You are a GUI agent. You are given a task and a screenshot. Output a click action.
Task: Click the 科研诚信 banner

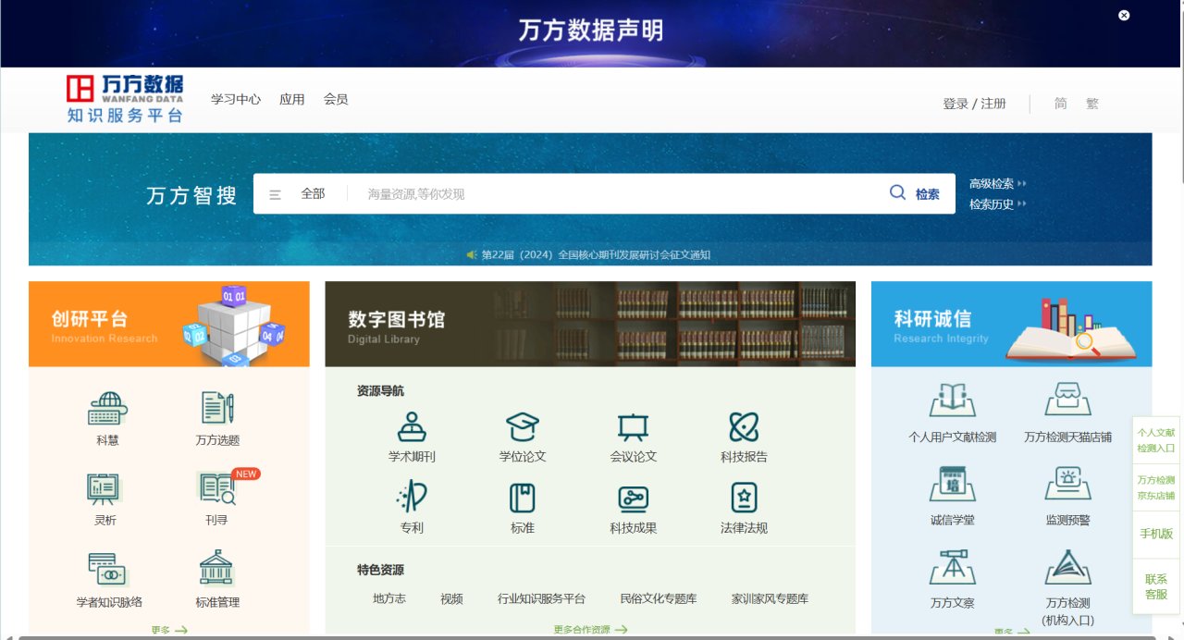(x=1011, y=324)
